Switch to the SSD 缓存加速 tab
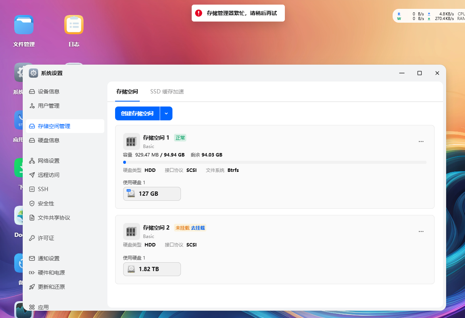The image size is (465, 318). tap(167, 92)
